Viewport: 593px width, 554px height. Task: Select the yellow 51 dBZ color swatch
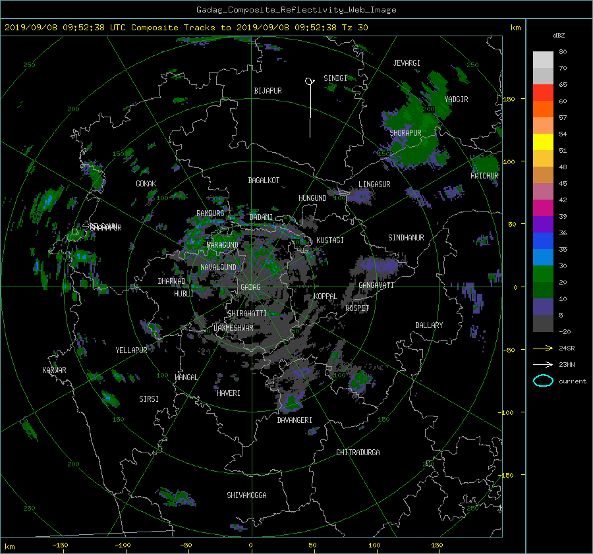543,142
